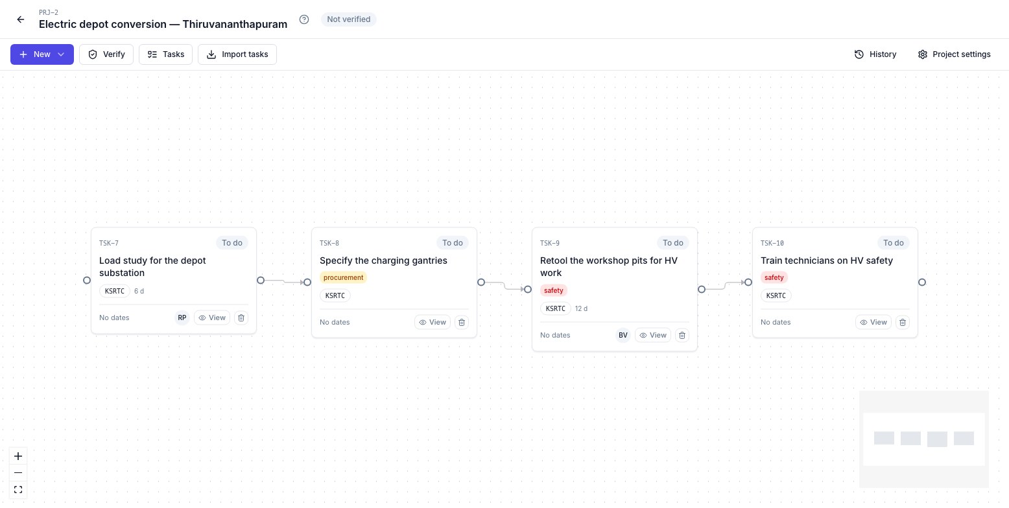Screen dimensions: 1009x508
Task: Select the dependency arrow from TSK-7 to TSK-8
Action: pos(285,282)
